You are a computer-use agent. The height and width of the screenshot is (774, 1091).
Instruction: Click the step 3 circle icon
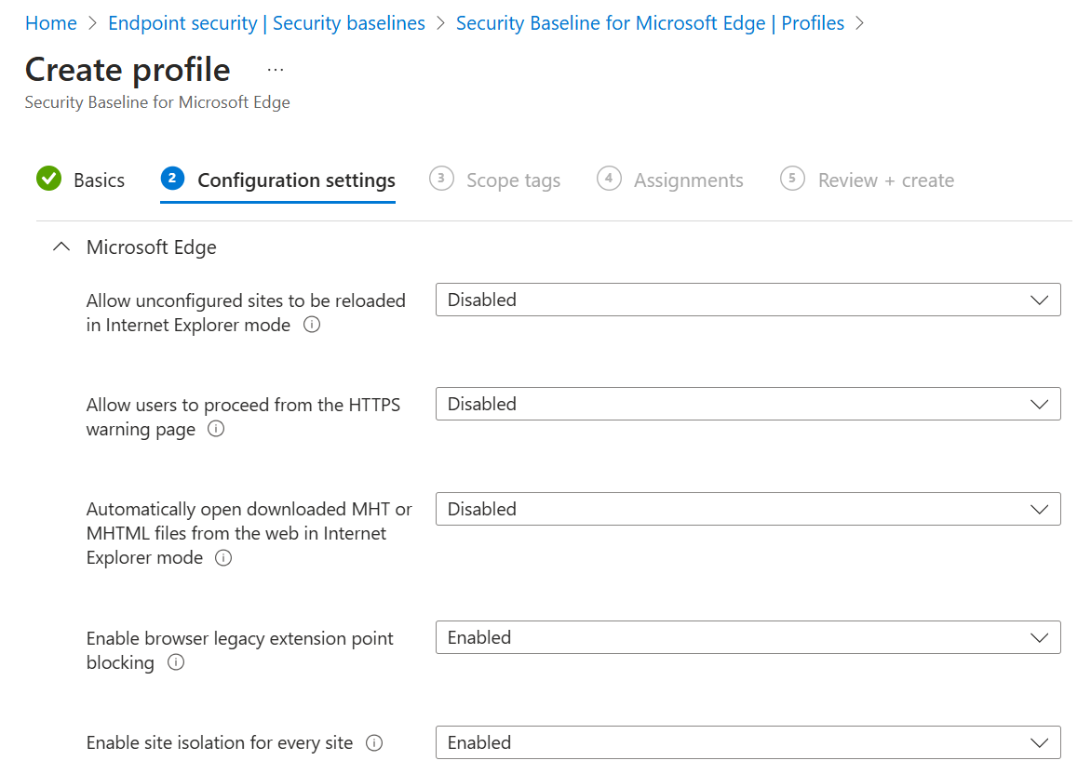tap(442, 178)
